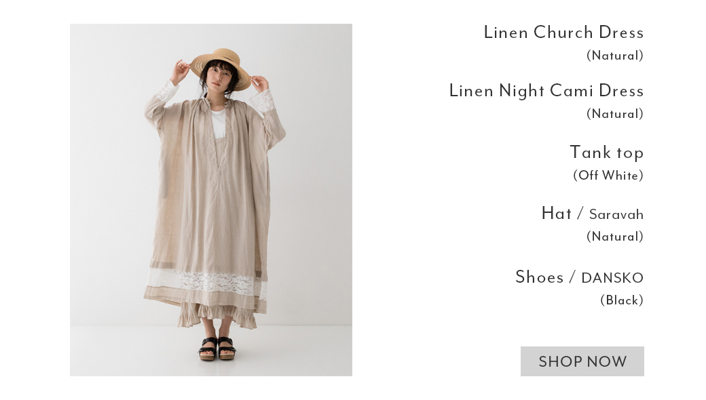Click (Natural) under Linen Church Dress
This screenshot has width=706, height=400.
pos(614,56)
